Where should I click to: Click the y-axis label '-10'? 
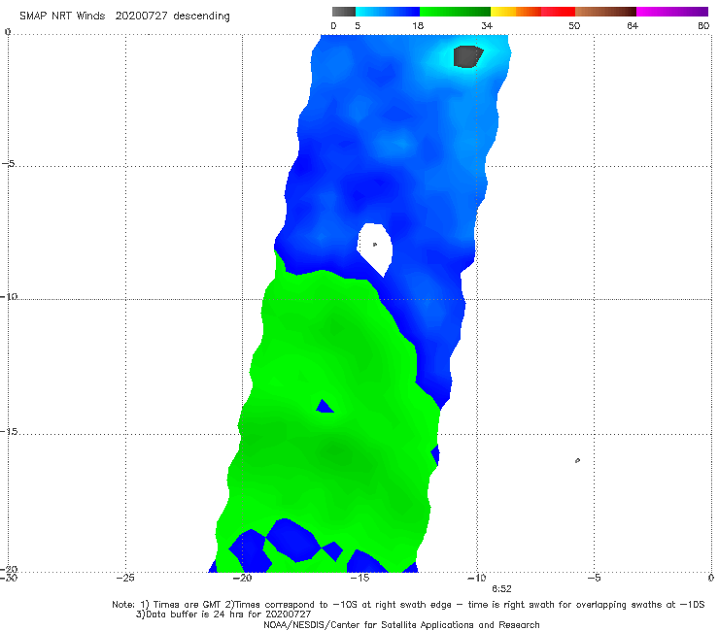coord(9,296)
